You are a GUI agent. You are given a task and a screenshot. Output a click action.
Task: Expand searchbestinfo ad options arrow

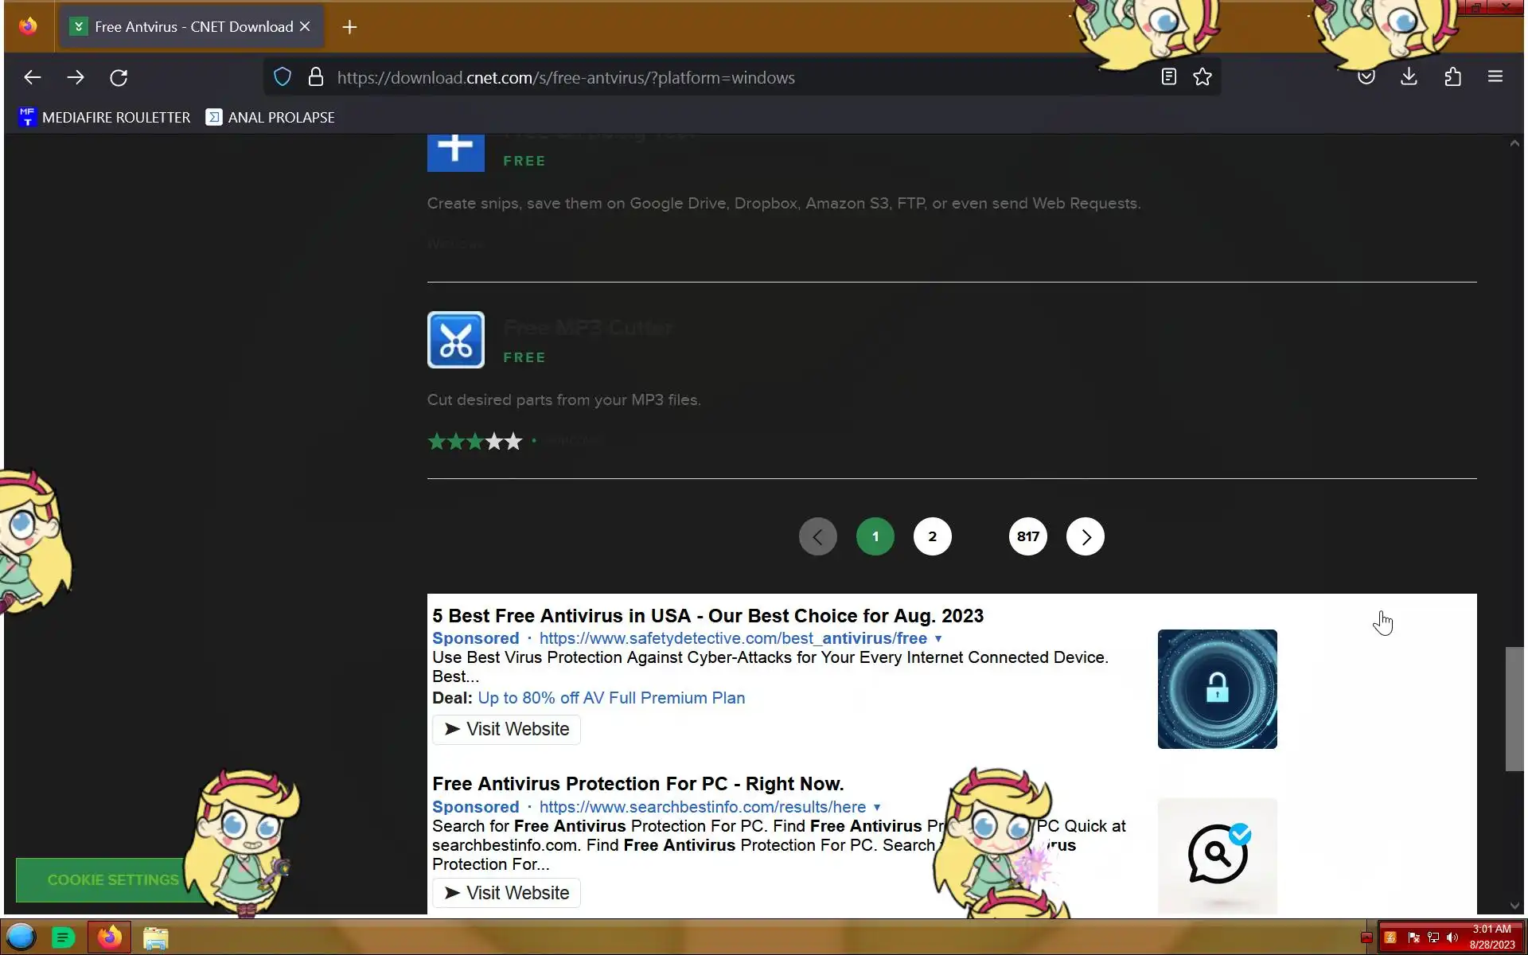click(877, 808)
